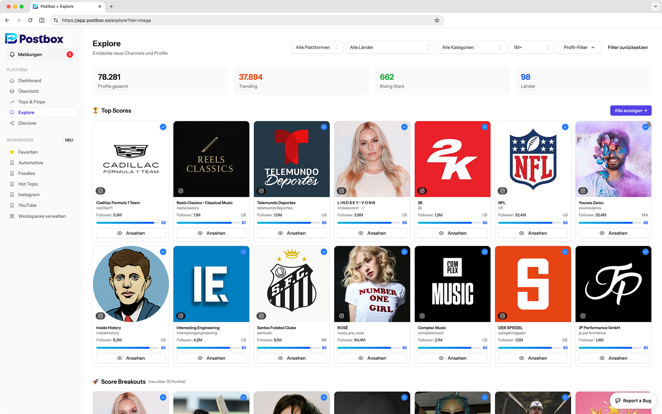Click the Discover sparkle icon
Screen dimensions: 662x414
[12, 123]
